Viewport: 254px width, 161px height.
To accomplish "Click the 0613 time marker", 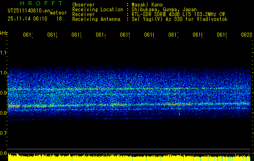I will click(76, 35).
